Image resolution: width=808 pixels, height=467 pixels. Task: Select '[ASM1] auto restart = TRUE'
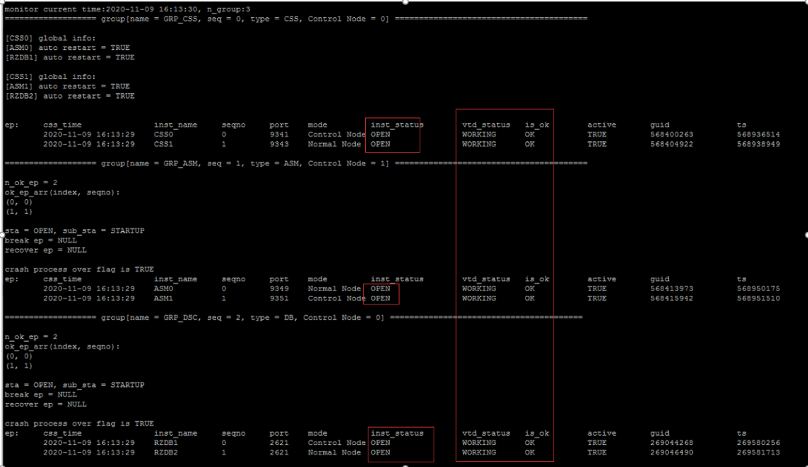[67, 87]
